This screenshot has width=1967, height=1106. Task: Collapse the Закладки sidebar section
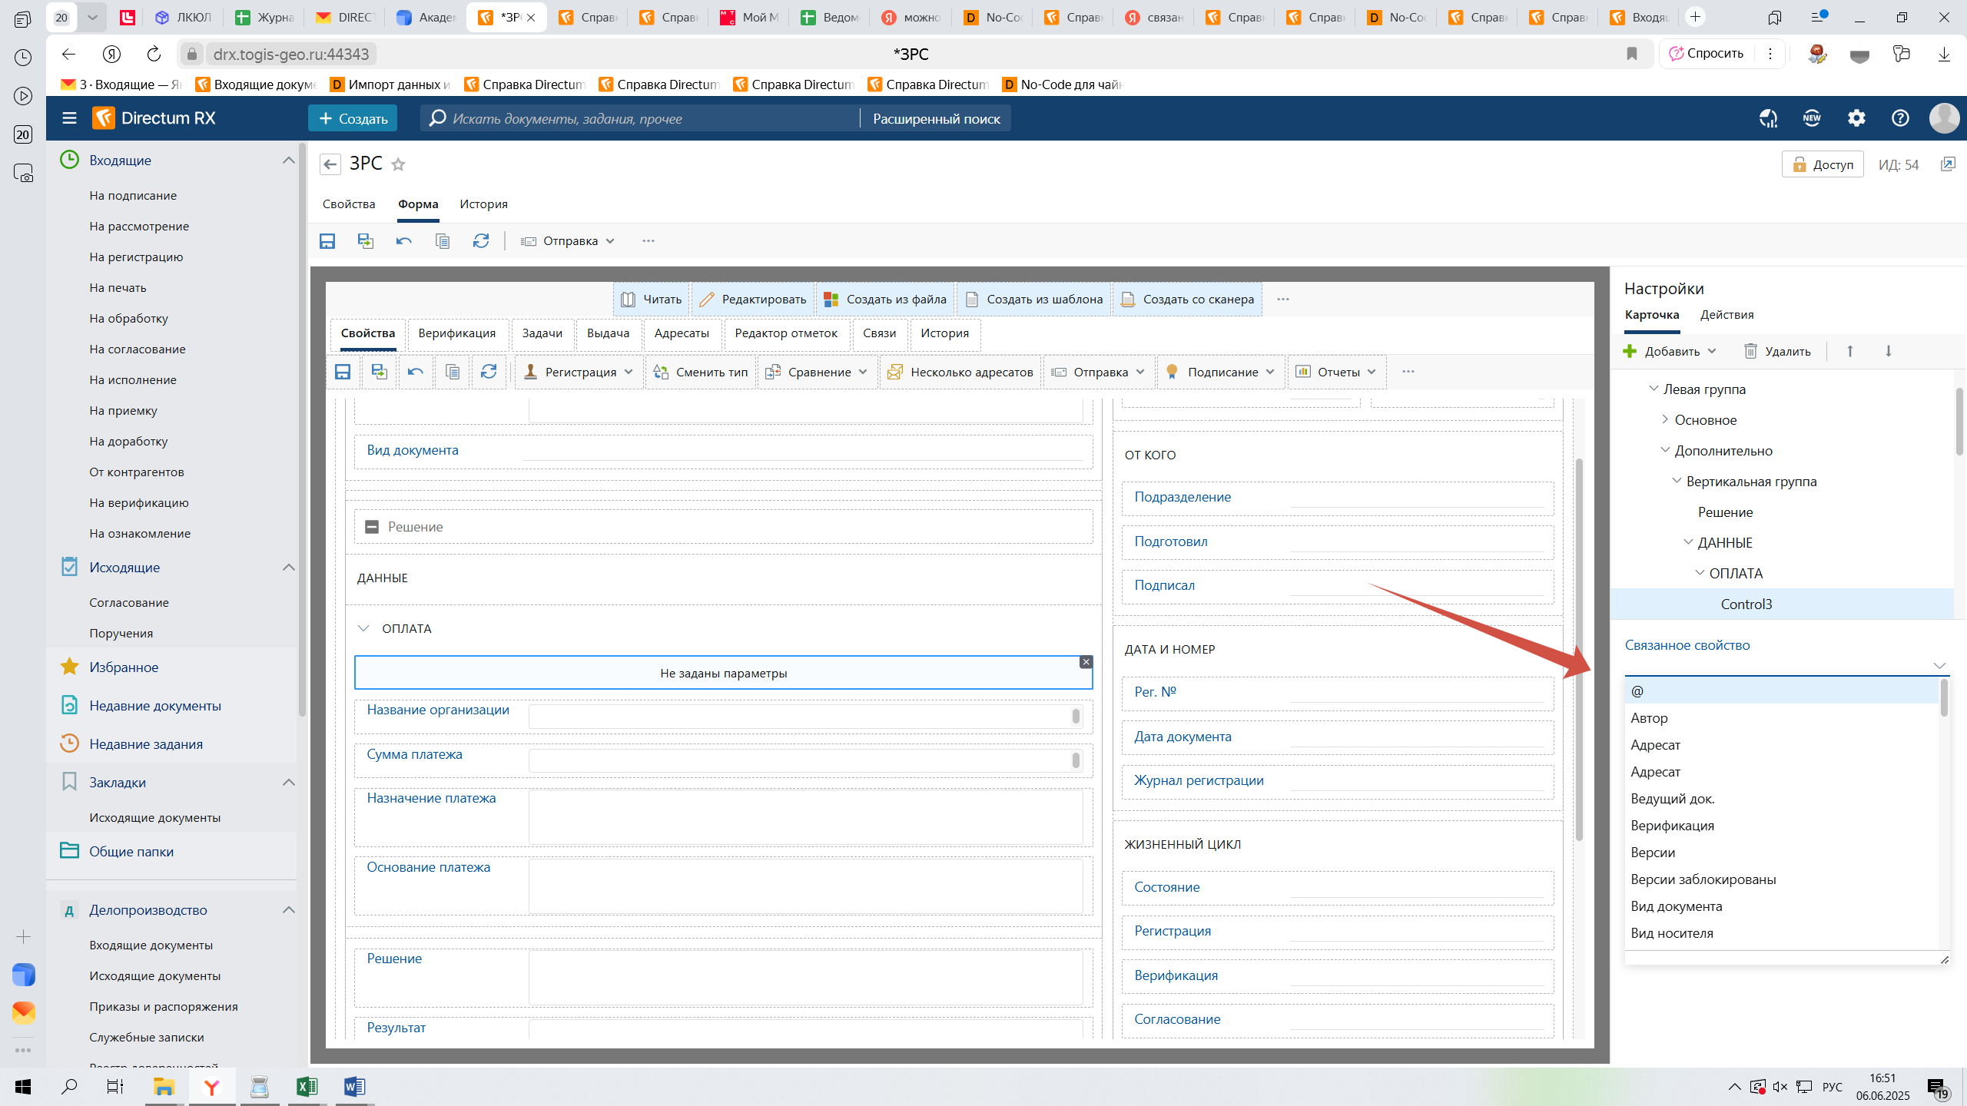289,783
